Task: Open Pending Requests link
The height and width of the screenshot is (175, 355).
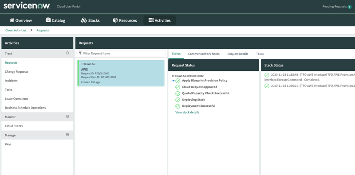Action: tap(335, 7)
